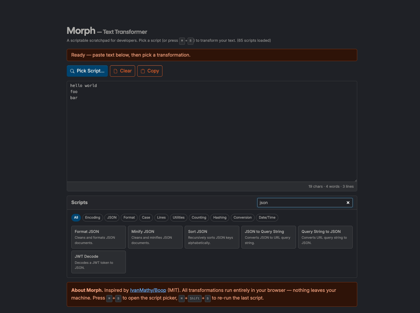Click the 'foo' line in the editor
The image size is (420, 313).
[74, 92]
